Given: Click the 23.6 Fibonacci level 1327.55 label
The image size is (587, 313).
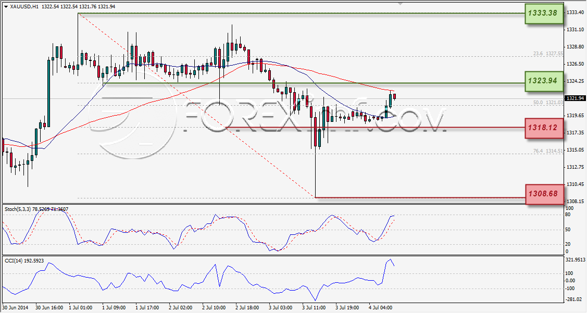Looking at the screenshot, I should tap(548, 54).
